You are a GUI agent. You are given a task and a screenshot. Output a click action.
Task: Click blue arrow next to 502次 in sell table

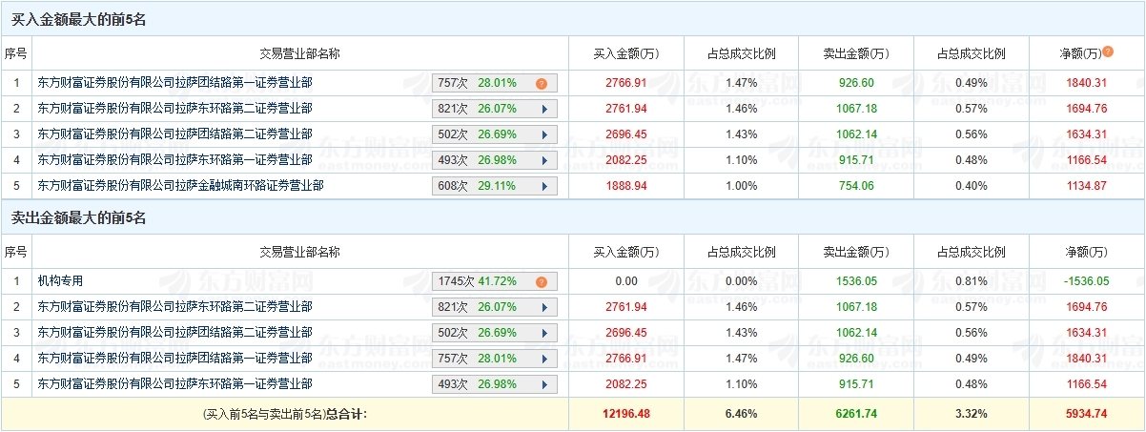pyautogui.click(x=544, y=333)
